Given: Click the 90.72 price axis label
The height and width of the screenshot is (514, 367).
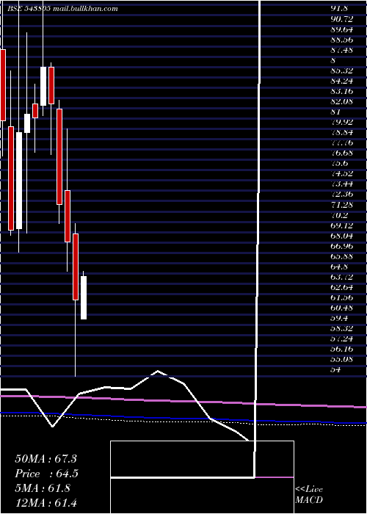Looking at the screenshot, I should point(341,19).
